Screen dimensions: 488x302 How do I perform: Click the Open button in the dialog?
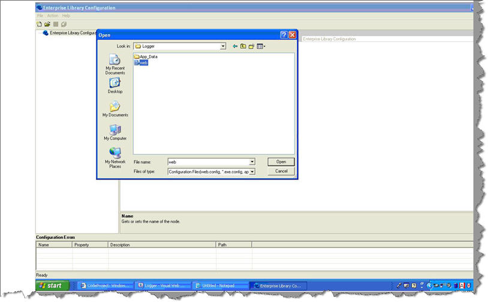pyautogui.click(x=281, y=162)
